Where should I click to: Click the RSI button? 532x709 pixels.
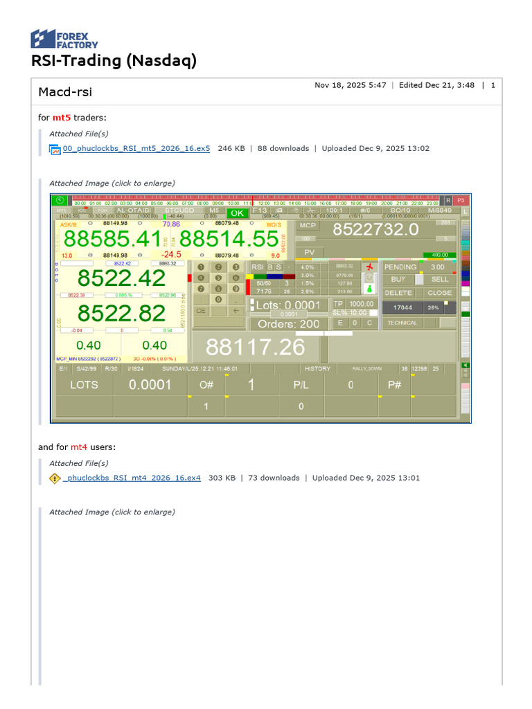[x=258, y=267]
